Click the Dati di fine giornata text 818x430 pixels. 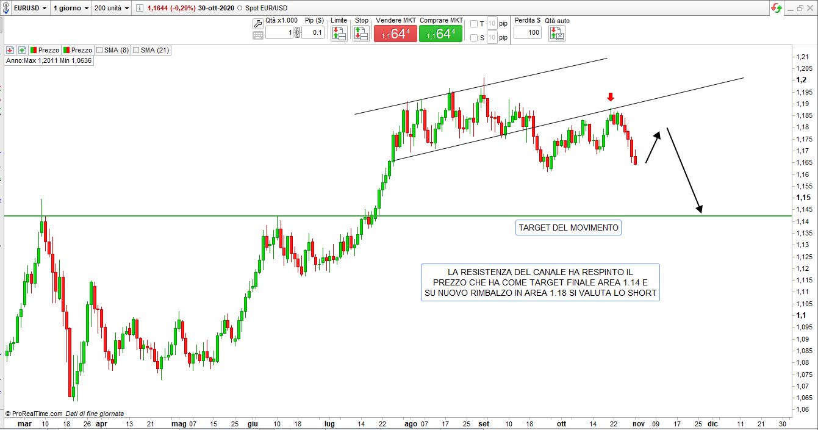coord(95,414)
